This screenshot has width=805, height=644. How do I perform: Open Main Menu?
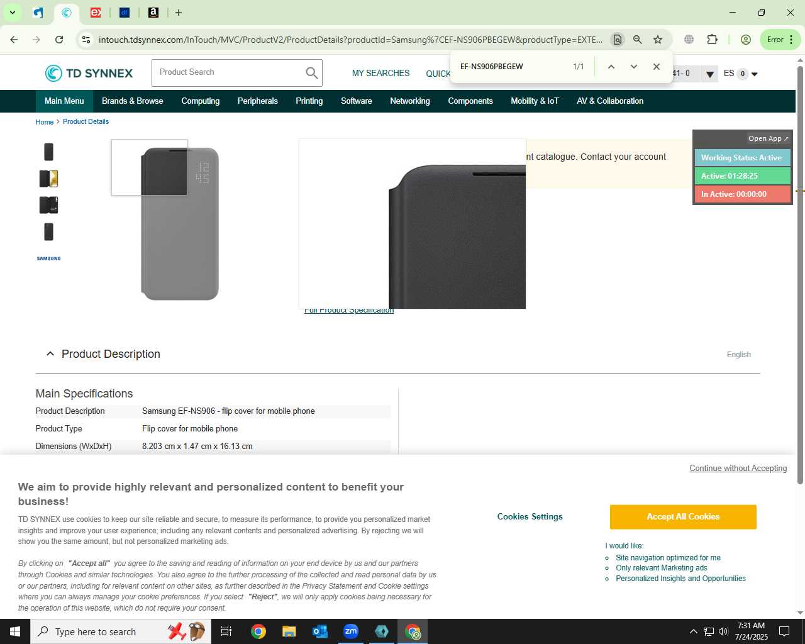point(64,101)
